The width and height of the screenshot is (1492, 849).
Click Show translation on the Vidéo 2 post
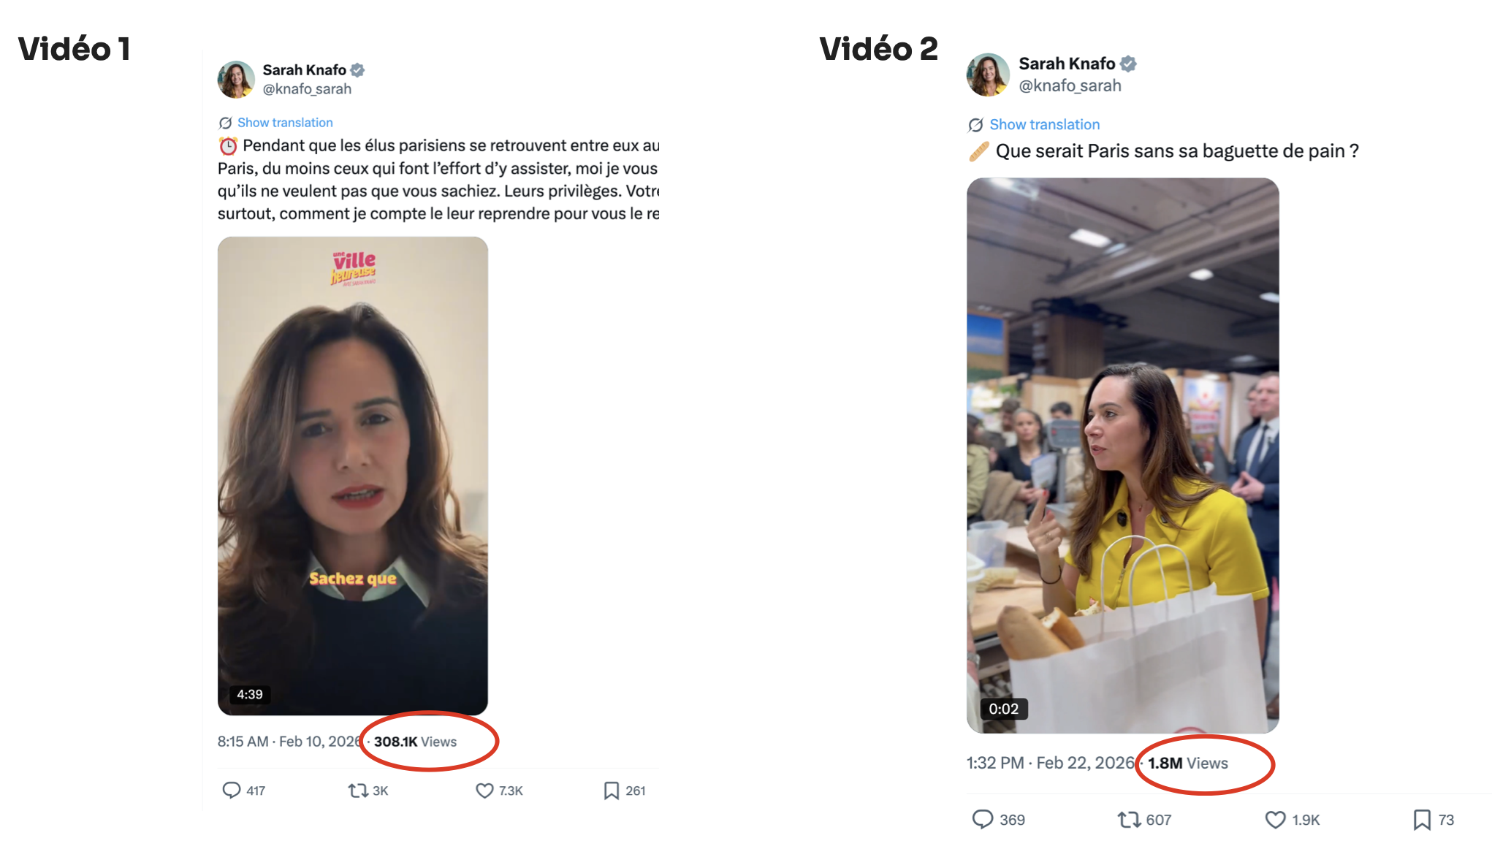(1044, 124)
